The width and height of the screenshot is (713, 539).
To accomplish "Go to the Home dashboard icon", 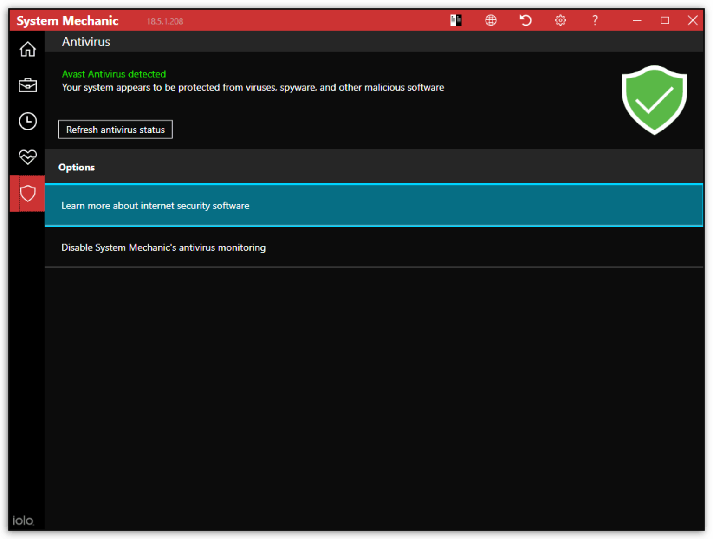I will [x=27, y=49].
